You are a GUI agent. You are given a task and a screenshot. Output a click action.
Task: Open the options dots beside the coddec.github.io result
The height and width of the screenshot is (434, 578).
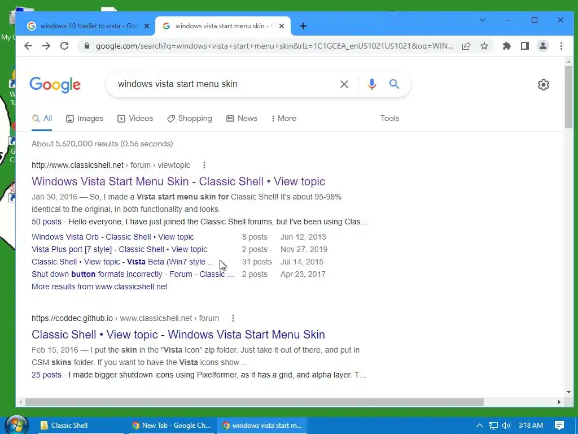coord(233,318)
